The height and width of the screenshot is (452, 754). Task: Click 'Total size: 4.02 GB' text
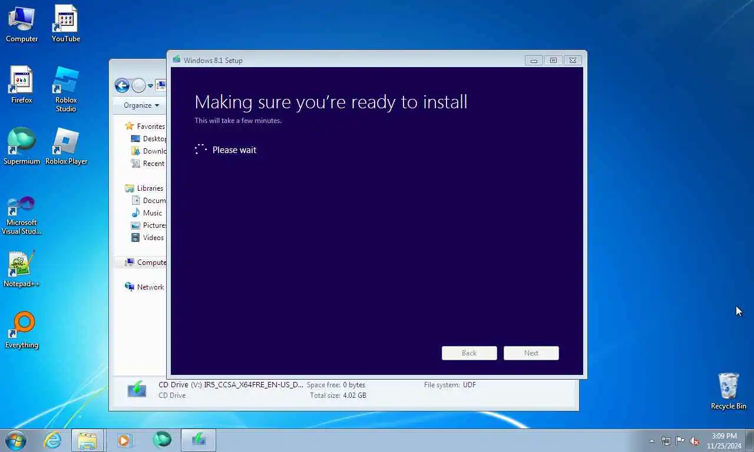pyautogui.click(x=338, y=395)
